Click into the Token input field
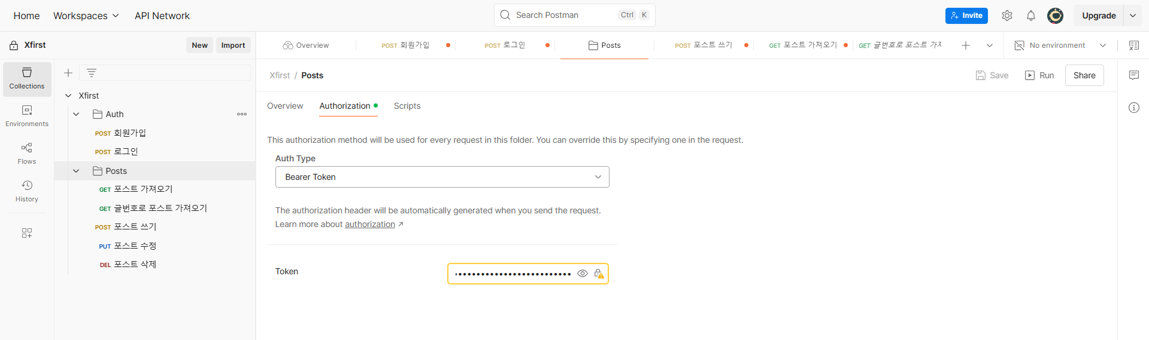 click(513, 274)
